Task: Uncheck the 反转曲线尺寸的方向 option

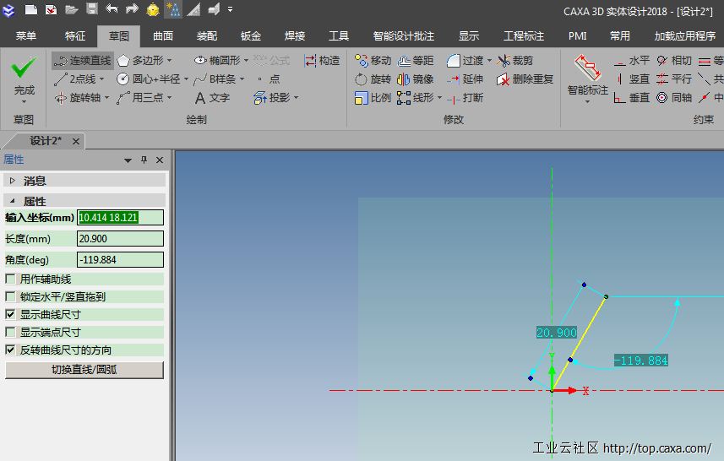Action: (x=11, y=350)
